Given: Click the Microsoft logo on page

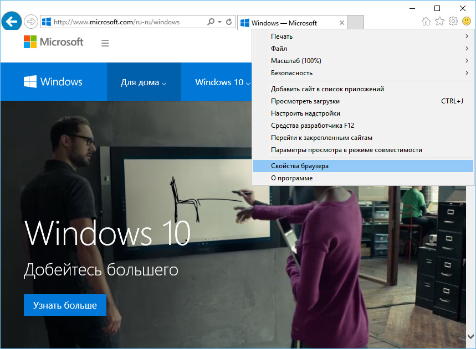Looking at the screenshot, I should [x=53, y=42].
